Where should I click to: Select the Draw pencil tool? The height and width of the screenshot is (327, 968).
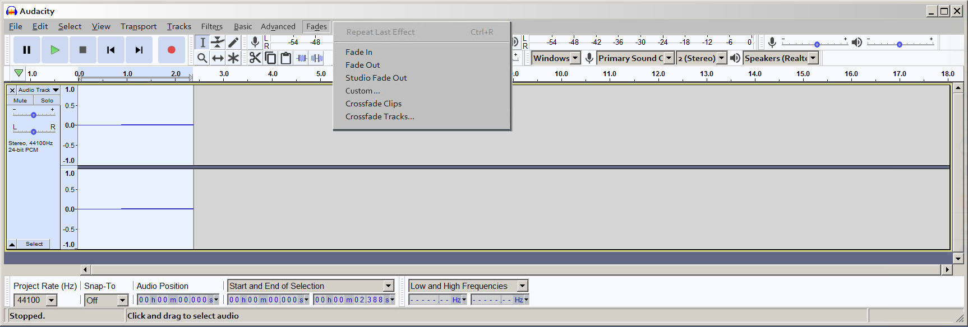click(233, 43)
